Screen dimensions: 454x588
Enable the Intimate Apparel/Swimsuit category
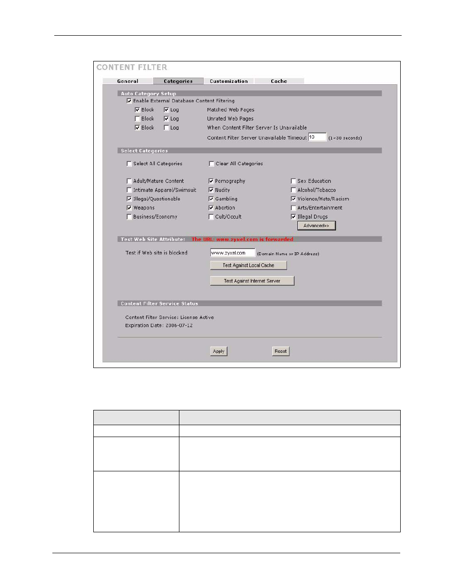[129, 190]
